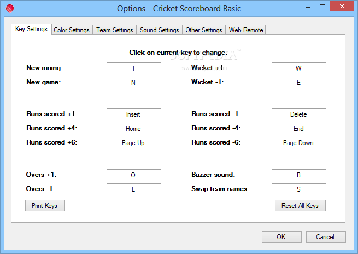The width and height of the screenshot is (358, 254).
Task: Click the Wicket -1 key field 'E'
Action: (298, 82)
